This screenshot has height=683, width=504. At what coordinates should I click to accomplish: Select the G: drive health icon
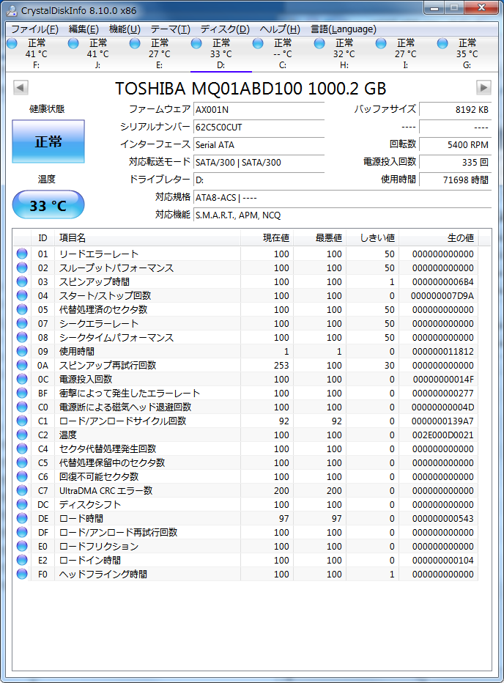point(442,43)
